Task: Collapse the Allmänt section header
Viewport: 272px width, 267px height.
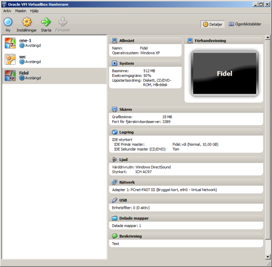Action: [145, 40]
